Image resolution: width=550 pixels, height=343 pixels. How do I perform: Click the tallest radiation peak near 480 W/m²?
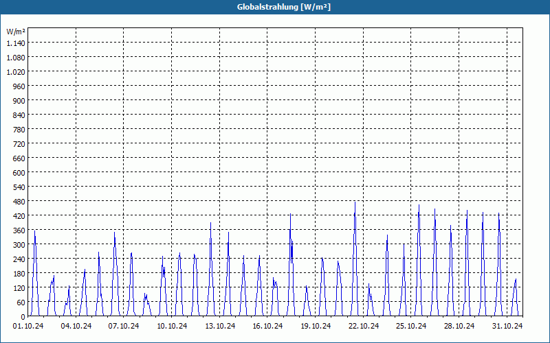point(355,203)
